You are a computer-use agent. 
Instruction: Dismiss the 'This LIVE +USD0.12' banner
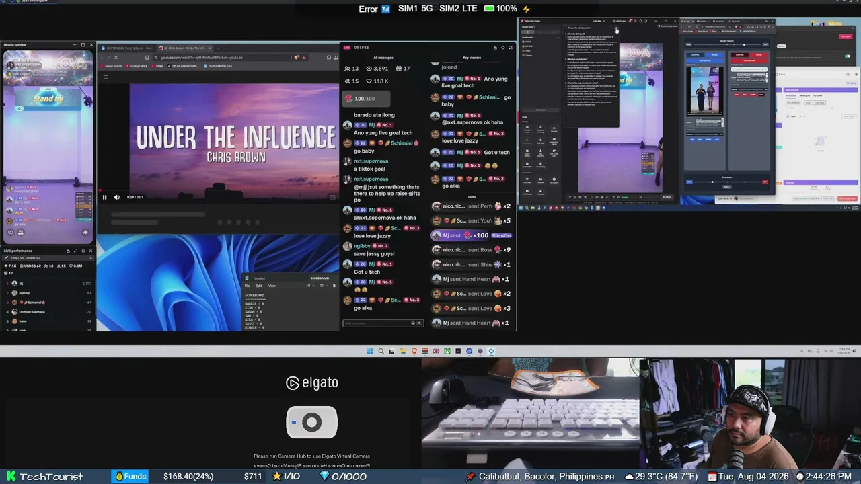point(90,258)
